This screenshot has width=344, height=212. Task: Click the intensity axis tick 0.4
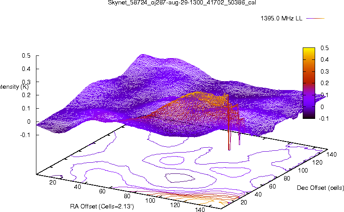pyautogui.click(x=26, y=69)
